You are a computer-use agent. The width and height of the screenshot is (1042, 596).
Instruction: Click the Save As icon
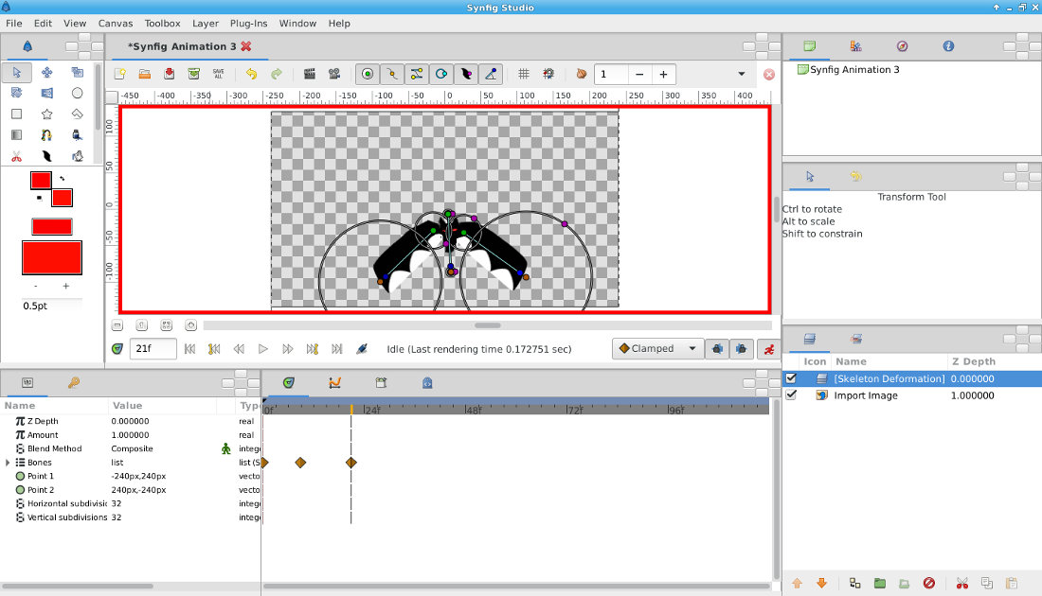pos(193,75)
